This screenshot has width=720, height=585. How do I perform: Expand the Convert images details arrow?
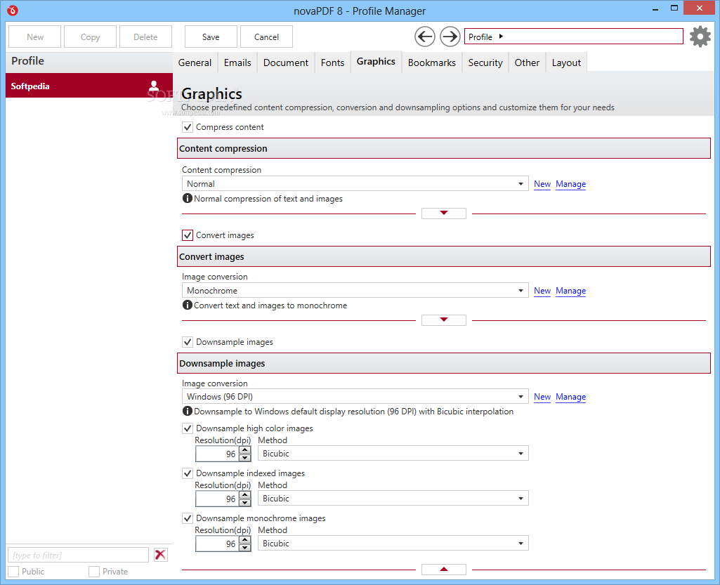pos(443,320)
